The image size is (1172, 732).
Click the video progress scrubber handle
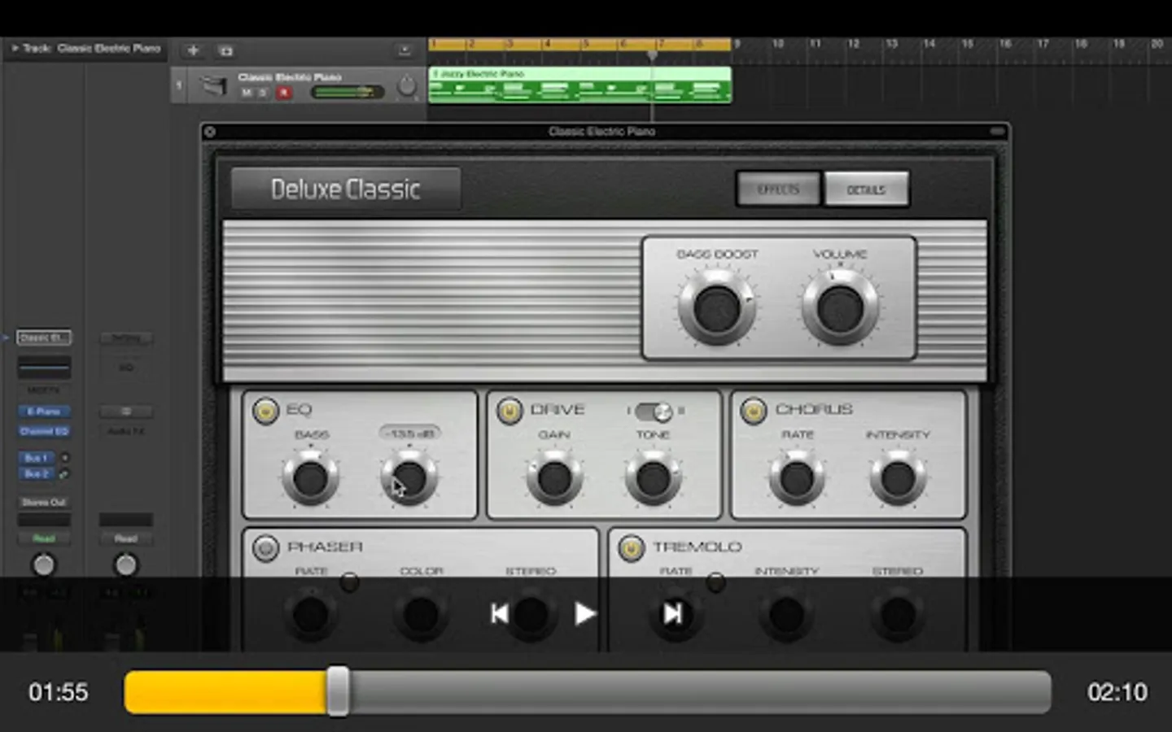coord(338,691)
